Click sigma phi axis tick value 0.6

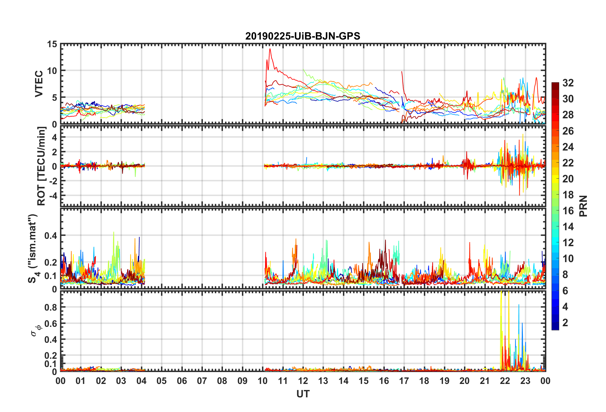pyautogui.click(x=51, y=323)
